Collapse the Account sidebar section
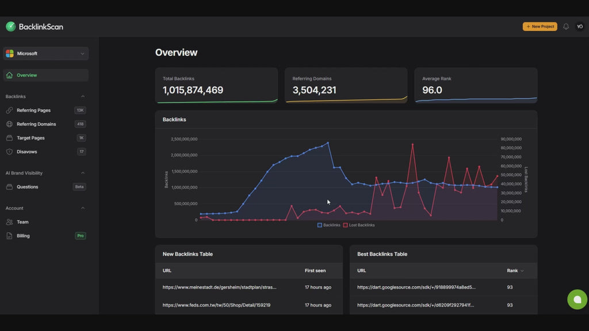Image resolution: width=589 pixels, height=331 pixels. (x=82, y=208)
